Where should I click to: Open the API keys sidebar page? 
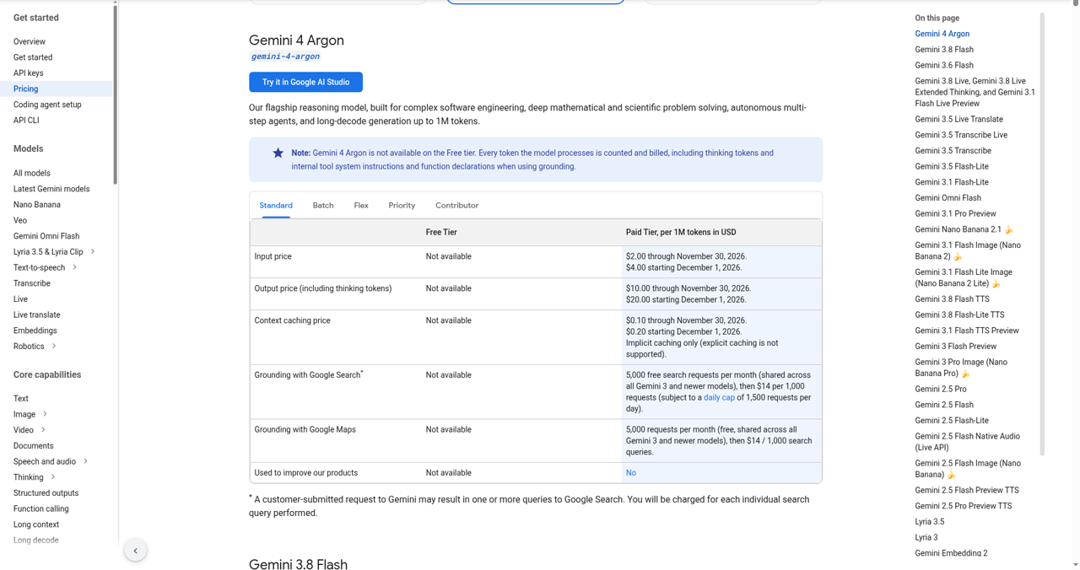[29, 73]
